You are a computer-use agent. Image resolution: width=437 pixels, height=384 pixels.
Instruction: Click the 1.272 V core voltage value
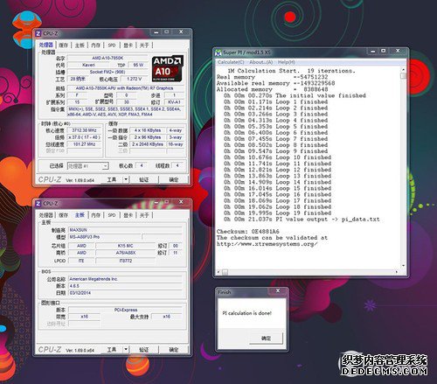(135, 79)
